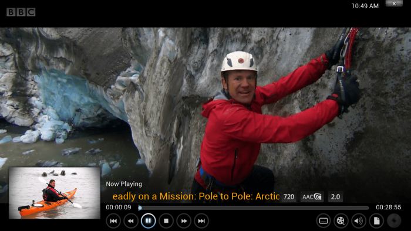Click the Now Playing label
The height and width of the screenshot is (231, 411).
click(124, 184)
